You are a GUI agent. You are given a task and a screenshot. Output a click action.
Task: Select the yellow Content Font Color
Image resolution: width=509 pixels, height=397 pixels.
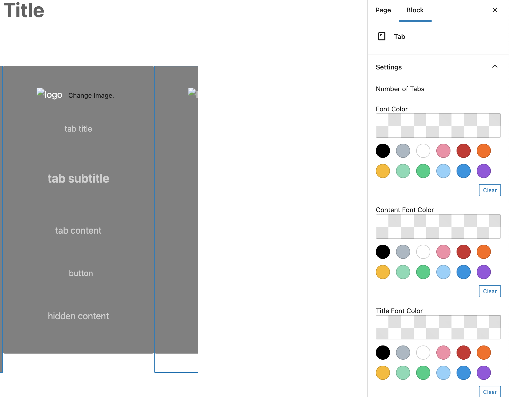(383, 271)
